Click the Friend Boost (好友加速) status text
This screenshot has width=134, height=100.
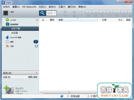[x=75, y=96]
